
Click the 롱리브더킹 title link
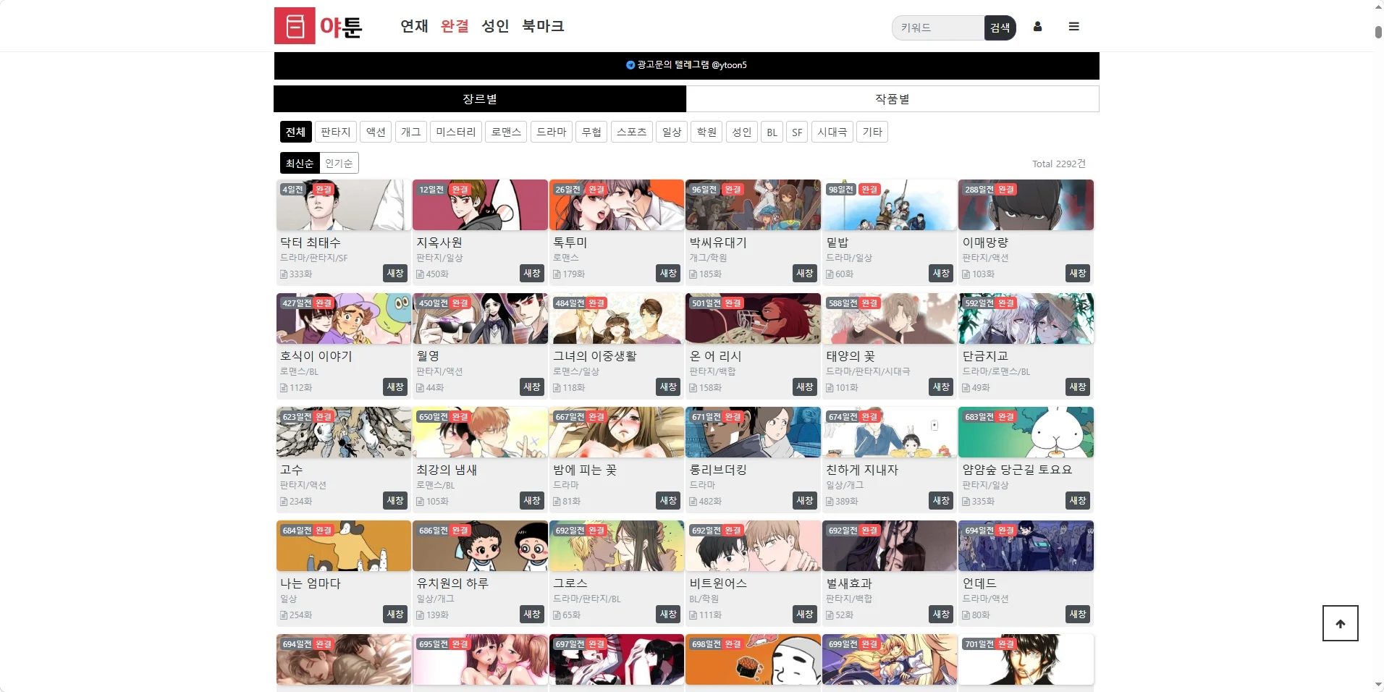click(719, 470)
